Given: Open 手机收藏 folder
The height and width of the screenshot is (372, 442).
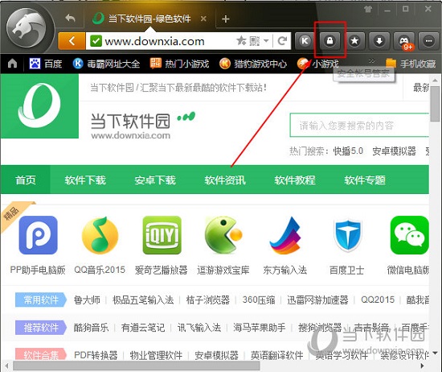Looking at the screenshot, I should click(x=411, y=64).
